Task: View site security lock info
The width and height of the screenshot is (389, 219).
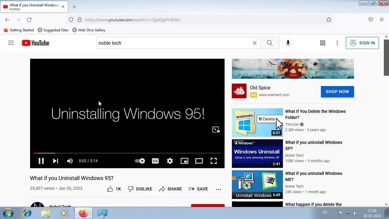Action: pos(80,20)
